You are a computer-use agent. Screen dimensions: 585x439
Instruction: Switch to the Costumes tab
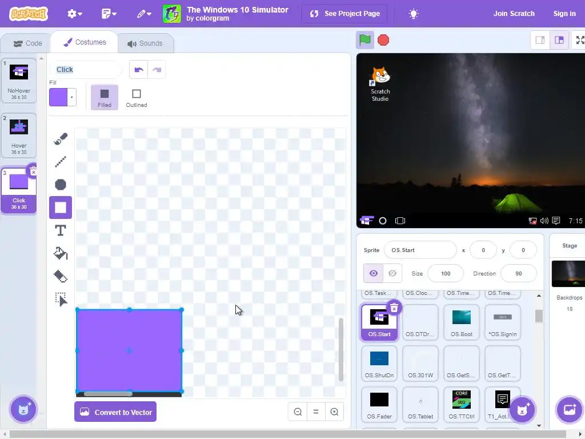click(x=85, y=42)
